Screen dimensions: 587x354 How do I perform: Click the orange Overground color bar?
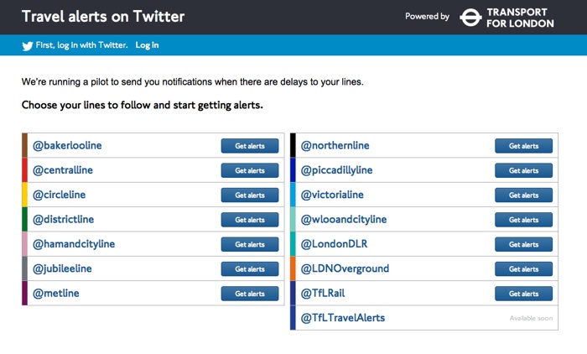coord(293,269)
